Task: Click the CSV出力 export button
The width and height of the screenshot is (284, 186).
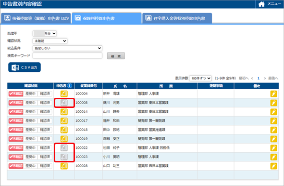Action: pos(25,67)
